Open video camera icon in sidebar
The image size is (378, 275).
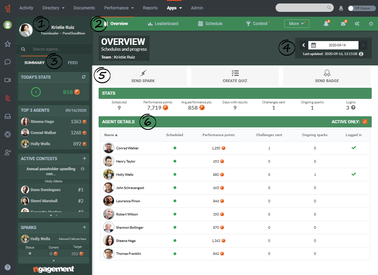point(8,80)
